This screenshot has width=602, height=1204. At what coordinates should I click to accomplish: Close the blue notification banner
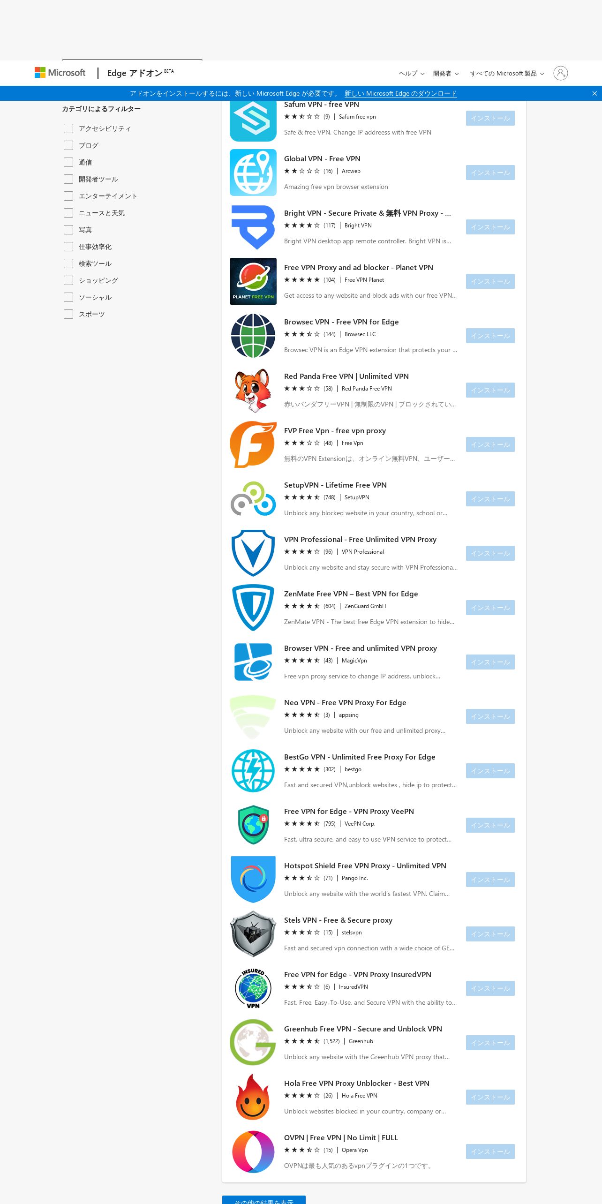click(x=594, y=93)
